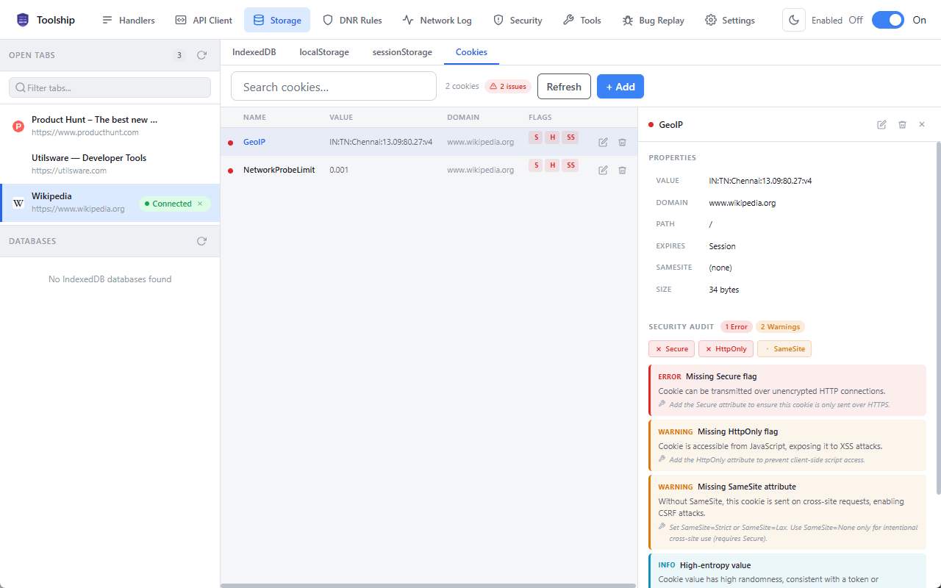
Task: Select the Product Hunt tab entry
Action: tap(110, 126)
